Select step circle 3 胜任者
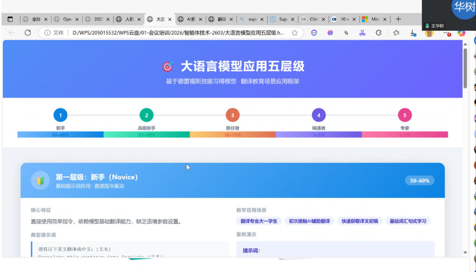Screen dimensions: 476x272 232,115
